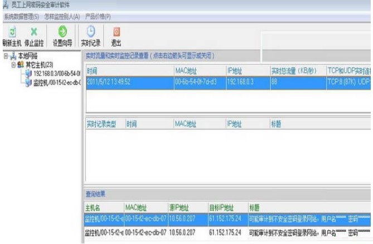Image resolution: width=373 pixels, height=244 pixels.
Task: Click 标题 header in records table
Action: 321,124
